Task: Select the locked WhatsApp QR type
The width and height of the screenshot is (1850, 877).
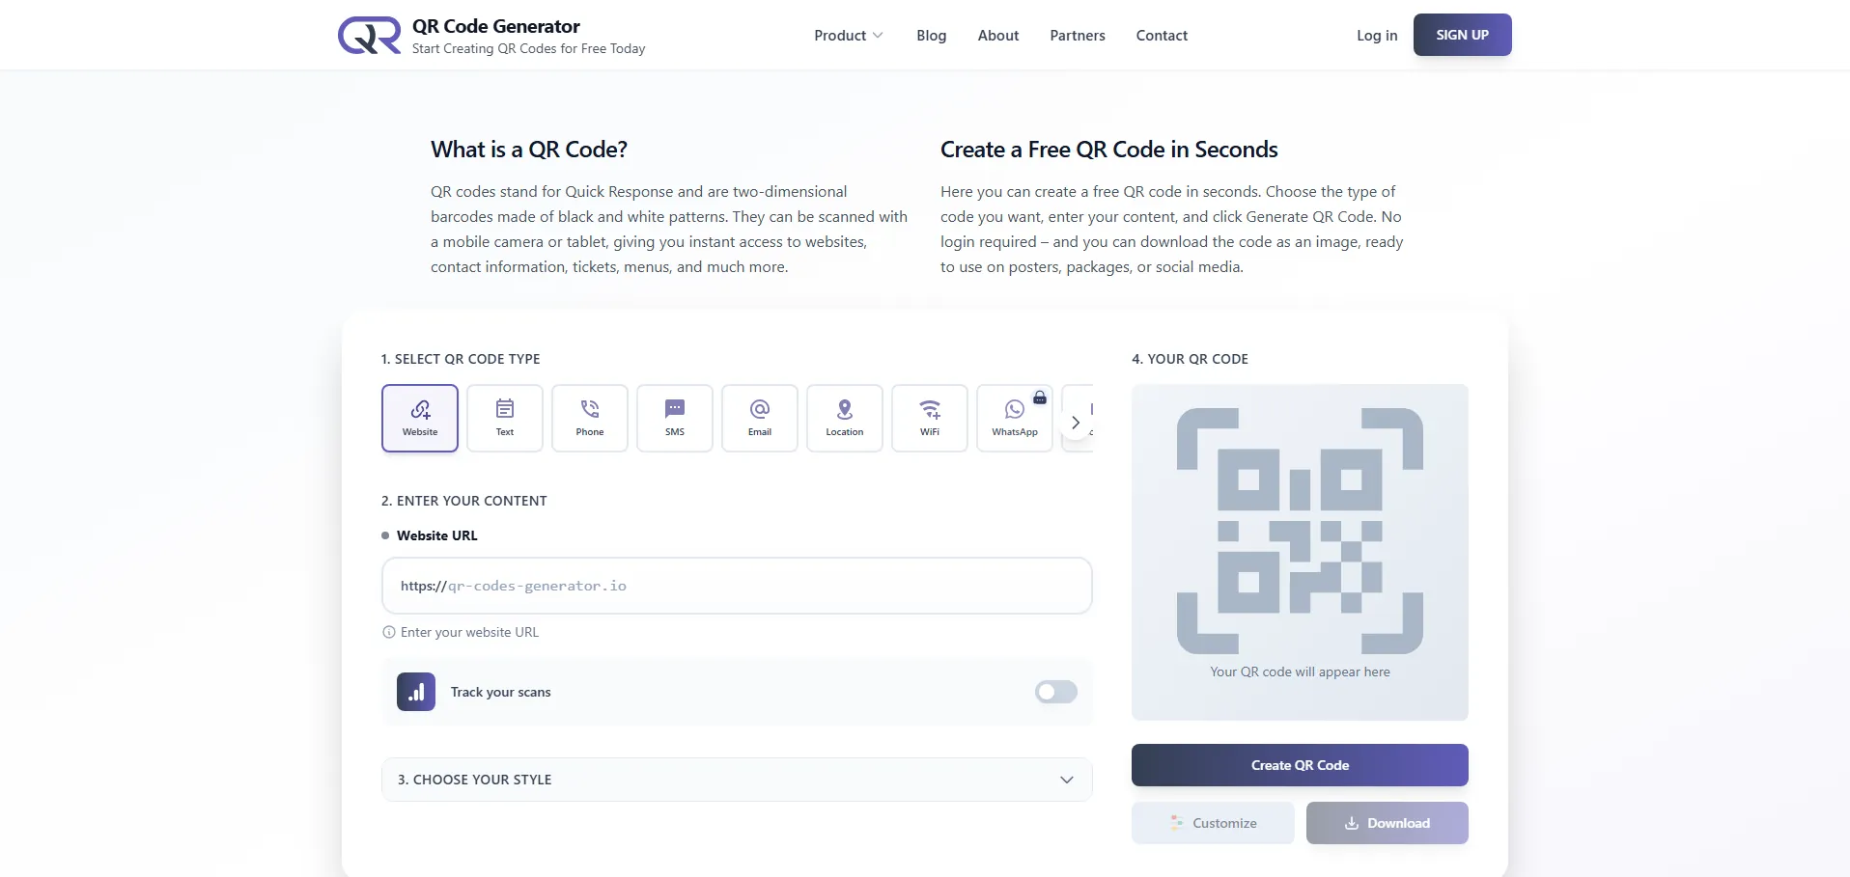Action: pyautogui.click(x=1015, y=418)
